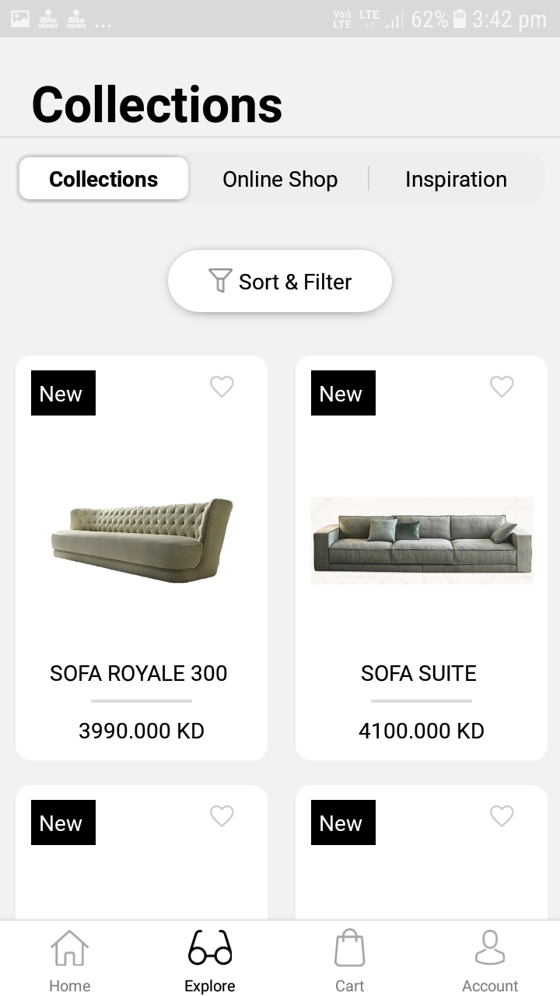Viewport: 560px width, 996px height.
Task: Open the Explore glasses icon
Action: click(210, 949)
